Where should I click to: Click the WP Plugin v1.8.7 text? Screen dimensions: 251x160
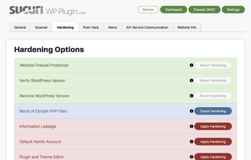click(66, 12)
